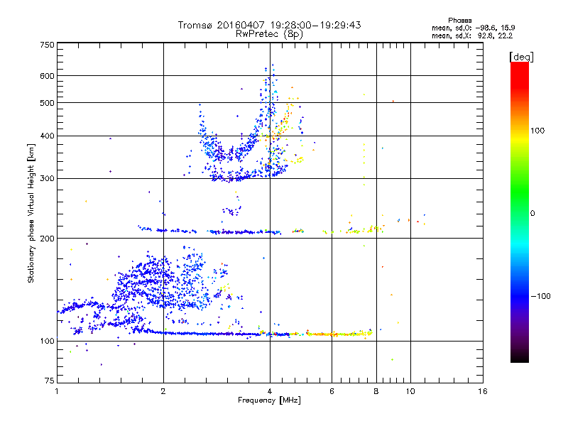This screenshot has width=568, height=426.
Task: Click the color scale bar
Action: pos(520,212)
